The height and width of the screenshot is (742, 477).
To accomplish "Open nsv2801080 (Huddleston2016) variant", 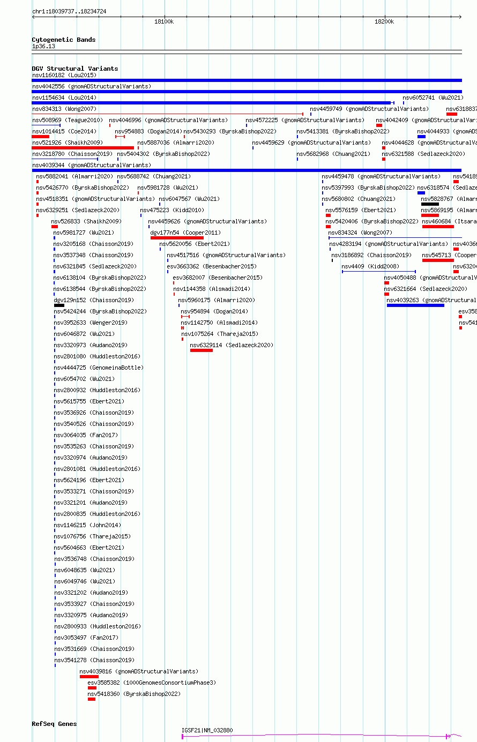I will [x=97, y=356].
